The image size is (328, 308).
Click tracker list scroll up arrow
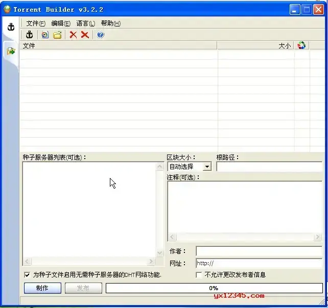click(159, 166)
